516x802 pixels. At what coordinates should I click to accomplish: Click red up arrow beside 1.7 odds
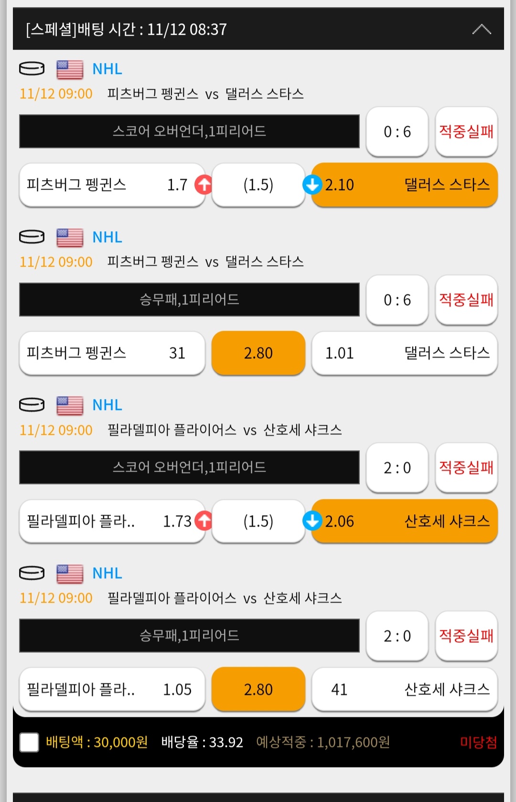coord(204,184)
